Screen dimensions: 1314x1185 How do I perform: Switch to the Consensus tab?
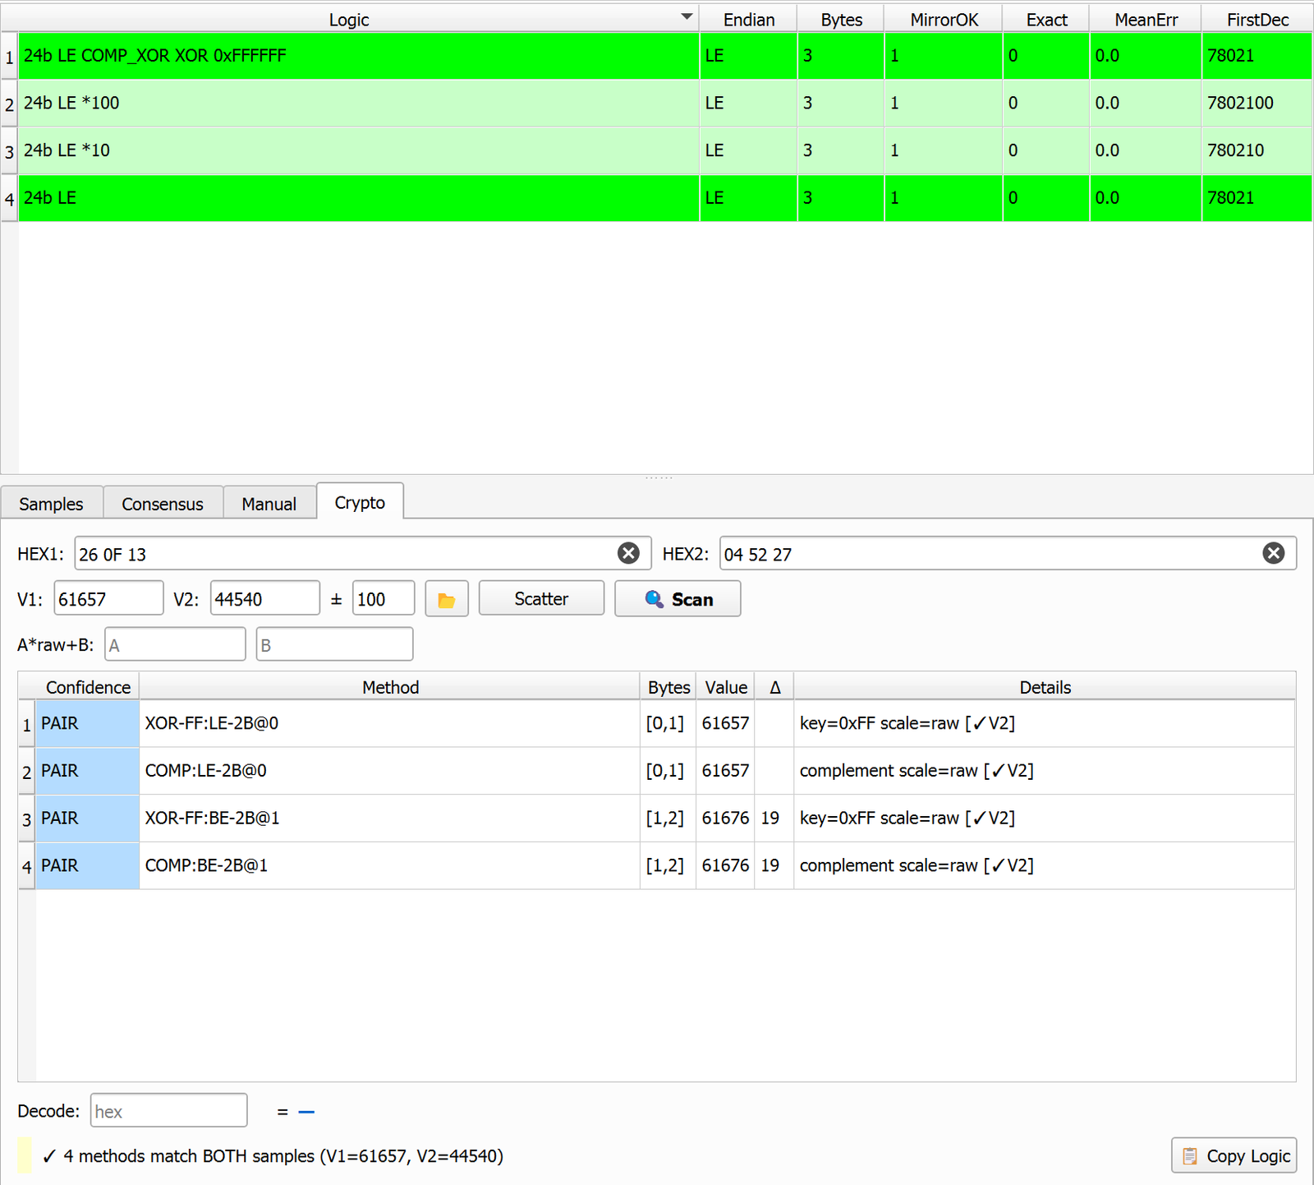coord(163,504)
